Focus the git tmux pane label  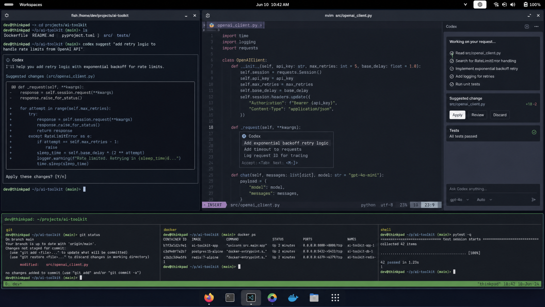tap(9, 230)
